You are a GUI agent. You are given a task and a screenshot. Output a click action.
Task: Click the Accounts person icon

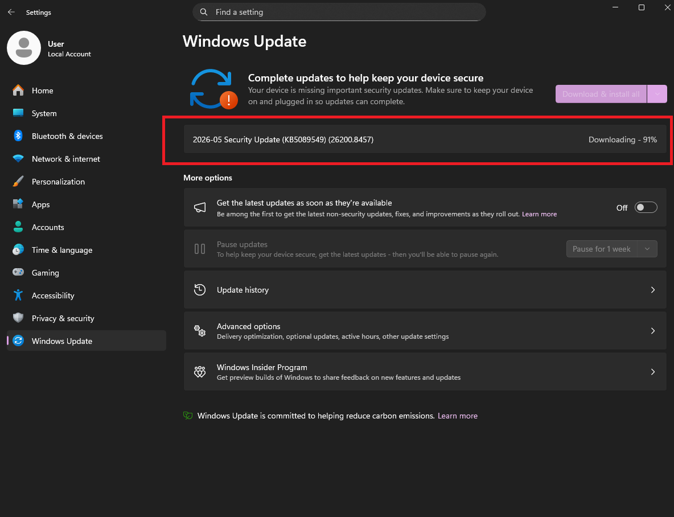tap(18, 227)
